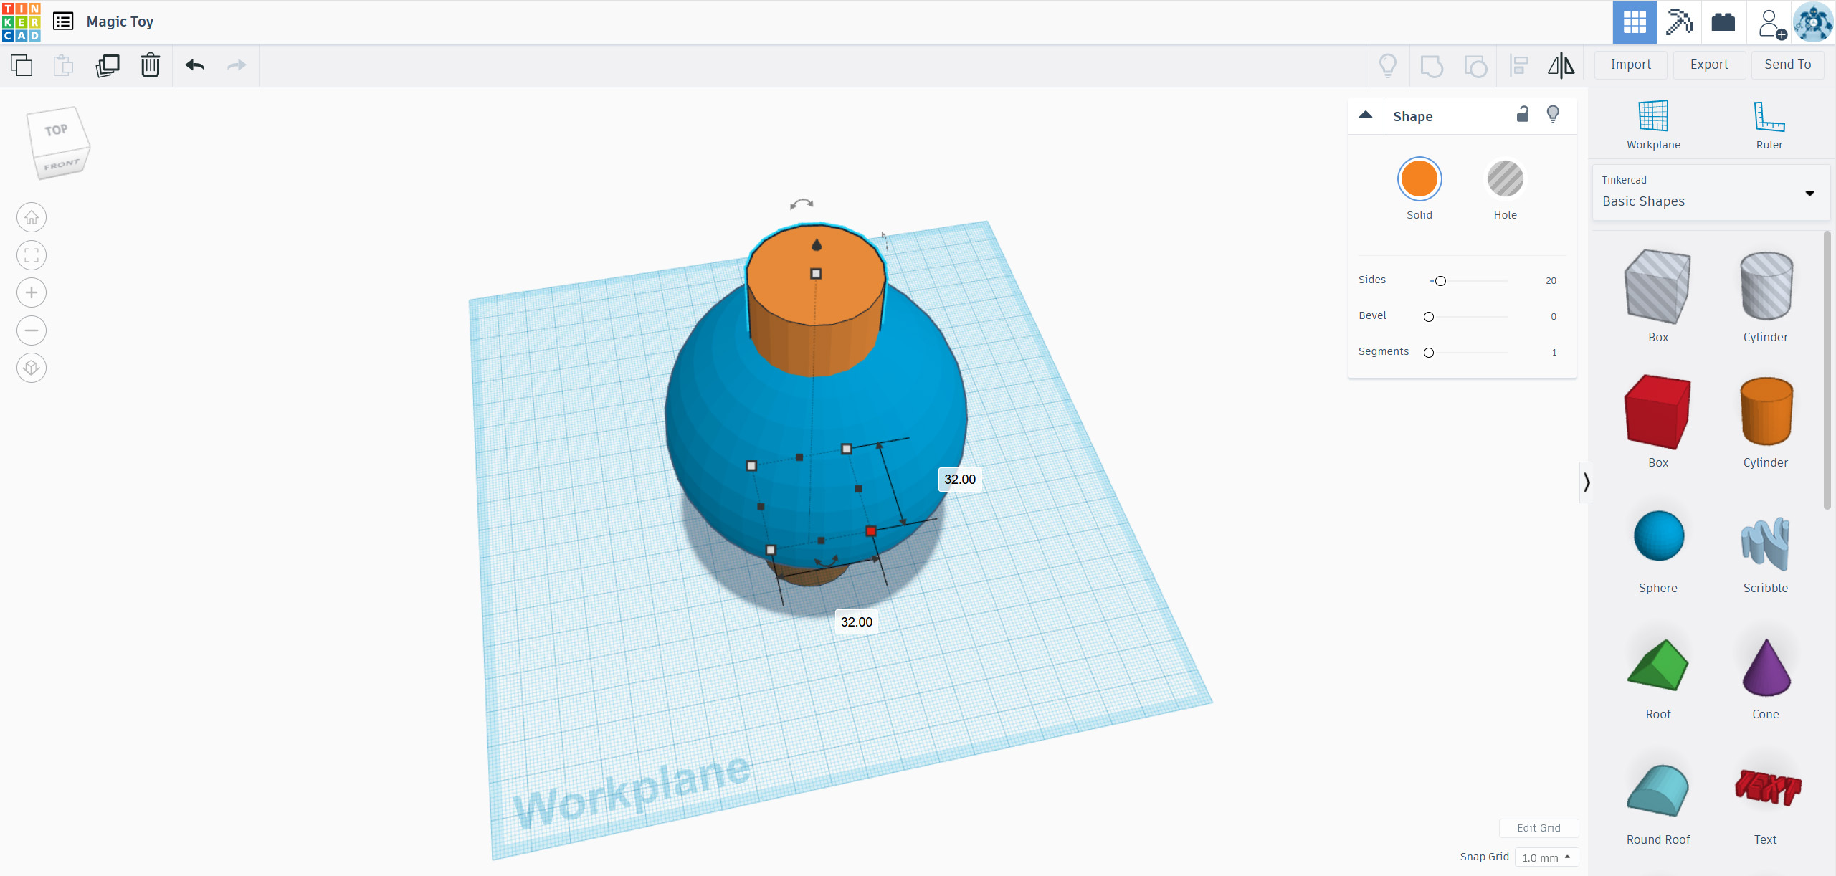Pick the Sphere shape thumbnail
Screen dimensions: 1836x876
[x=1658, y=536]
